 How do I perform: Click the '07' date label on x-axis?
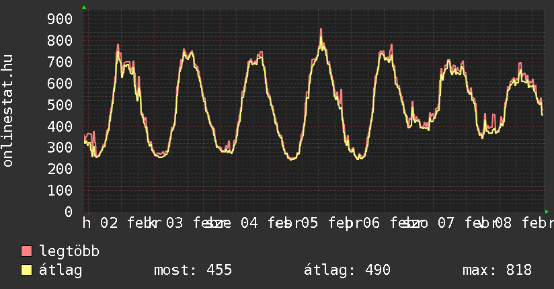pos(446,222)
